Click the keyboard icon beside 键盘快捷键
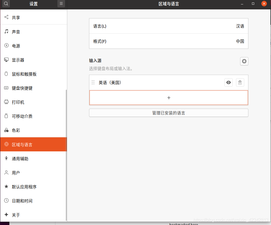 [x=6, y=88]
